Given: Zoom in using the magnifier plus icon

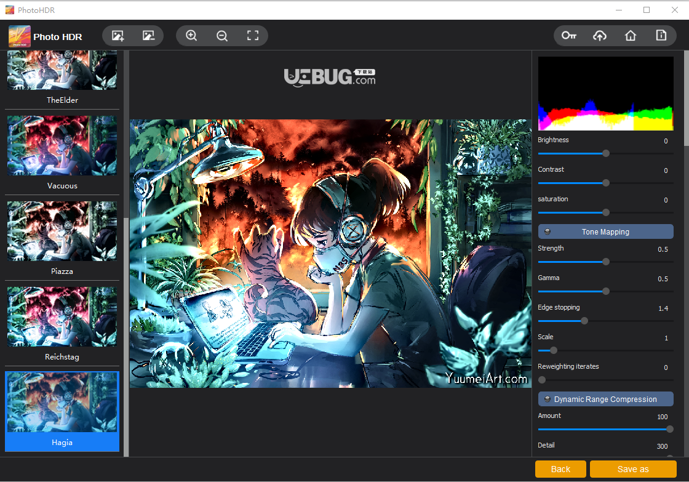Looking at the screenshot, I should tap(191, 36).
